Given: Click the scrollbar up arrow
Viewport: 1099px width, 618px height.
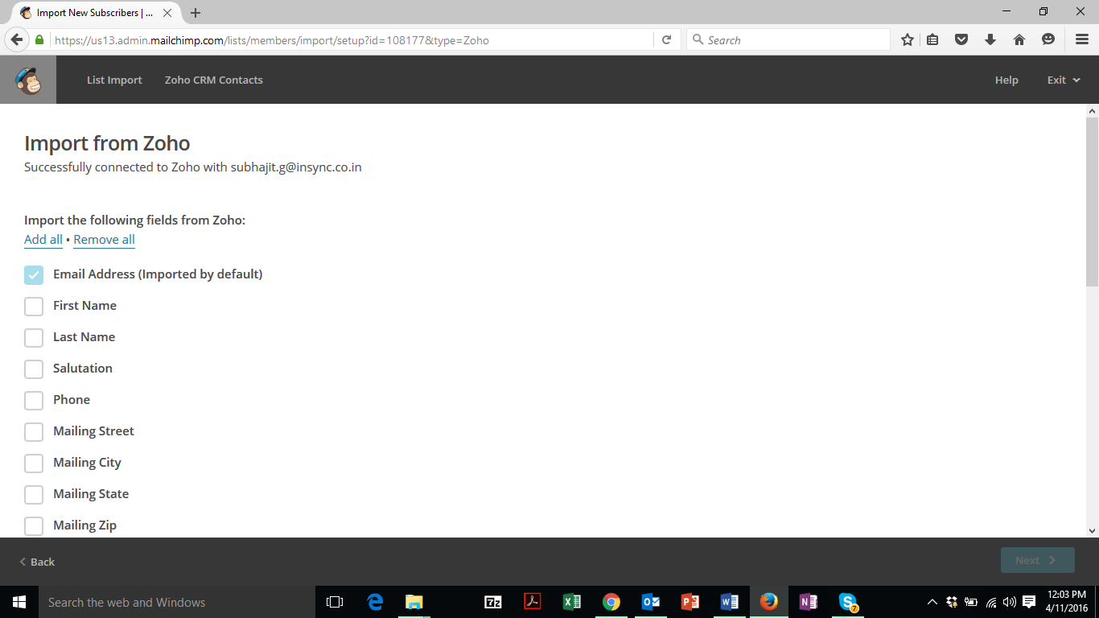Looking at the screenshot, I should click(1092, 110).
